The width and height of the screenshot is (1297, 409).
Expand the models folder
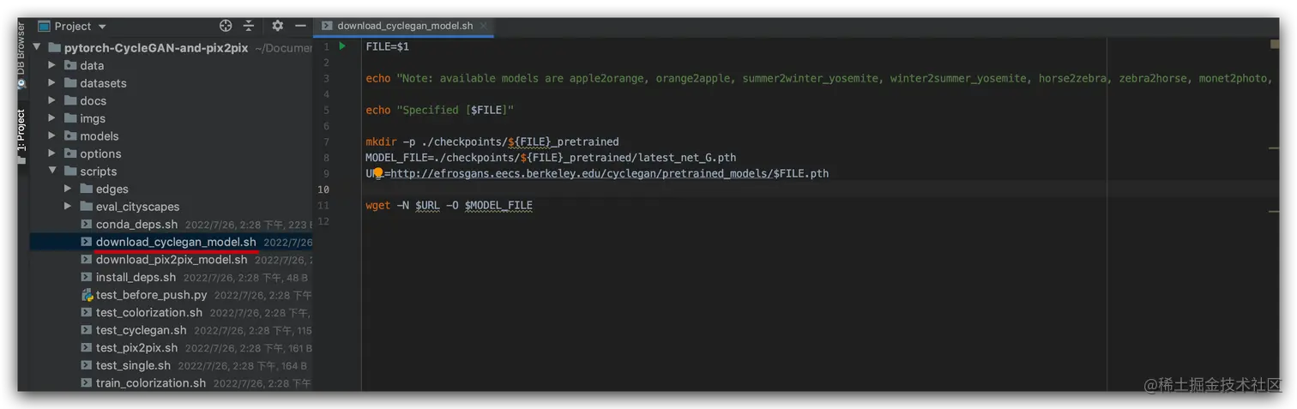coord(52,135)
